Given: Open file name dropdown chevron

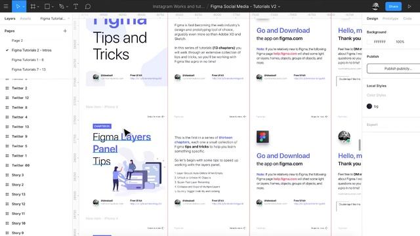Looking at the screenshot, I should (x=279, y=7).
